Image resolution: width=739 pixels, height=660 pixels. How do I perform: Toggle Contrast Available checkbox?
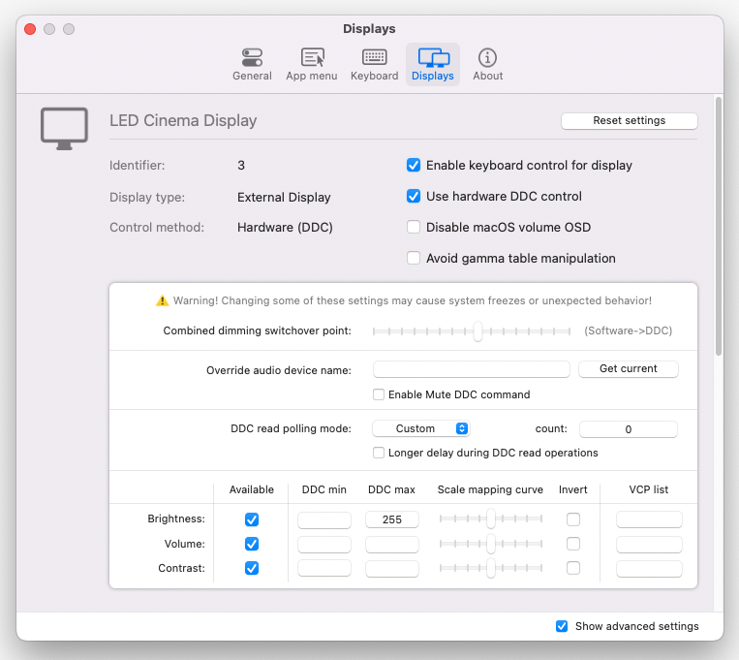252,568
